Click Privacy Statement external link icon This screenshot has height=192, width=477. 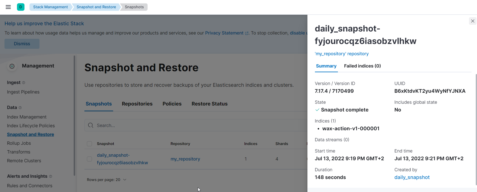pyautogui.click(x=247, y=33)
